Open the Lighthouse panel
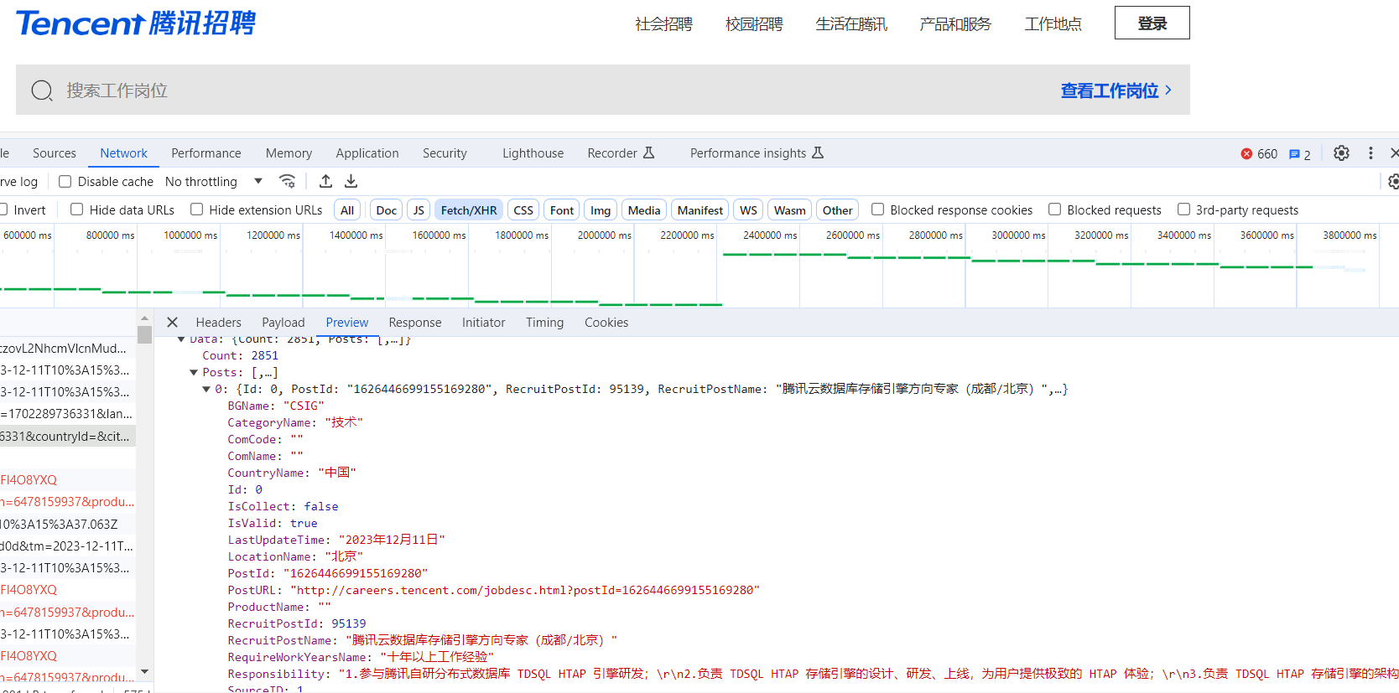This screenshot has height=693, width=1399. coord(533,153)
